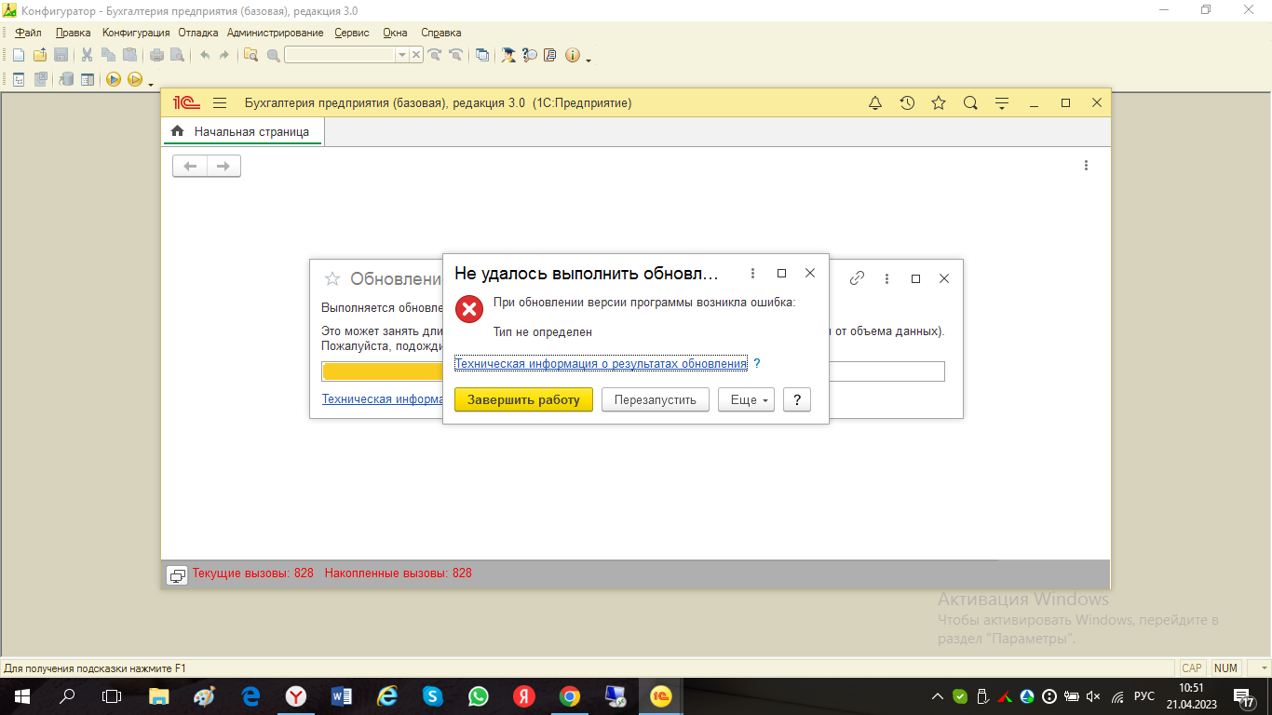Expand the toolbar options arrow after info icon

[589, 59]
